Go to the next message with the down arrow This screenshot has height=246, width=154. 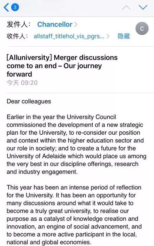coord(143,7)
